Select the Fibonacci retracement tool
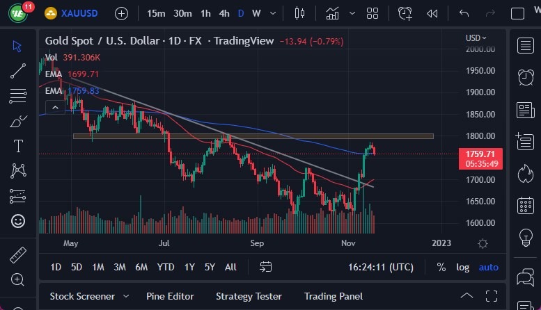Screen dimensions: 541x310 pos(18,95)
